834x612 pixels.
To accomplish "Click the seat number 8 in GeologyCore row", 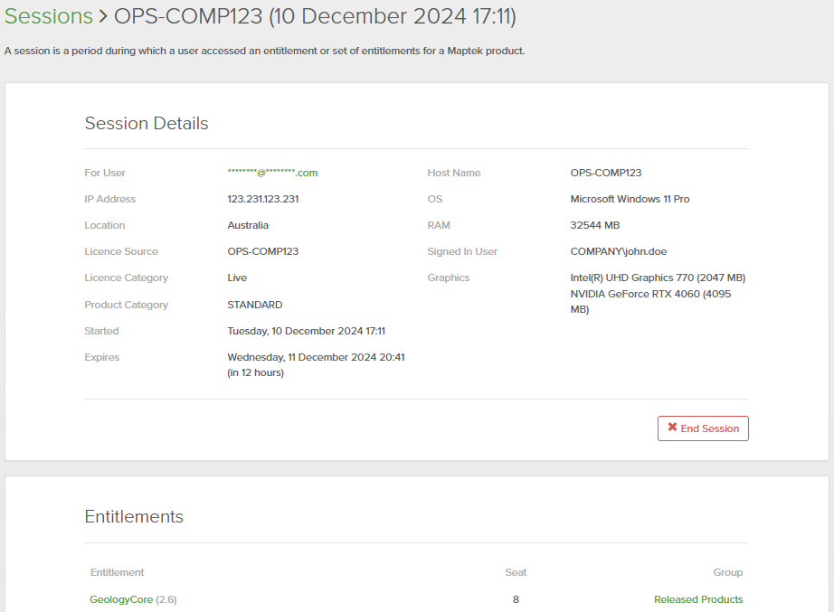I will point(516,599).
